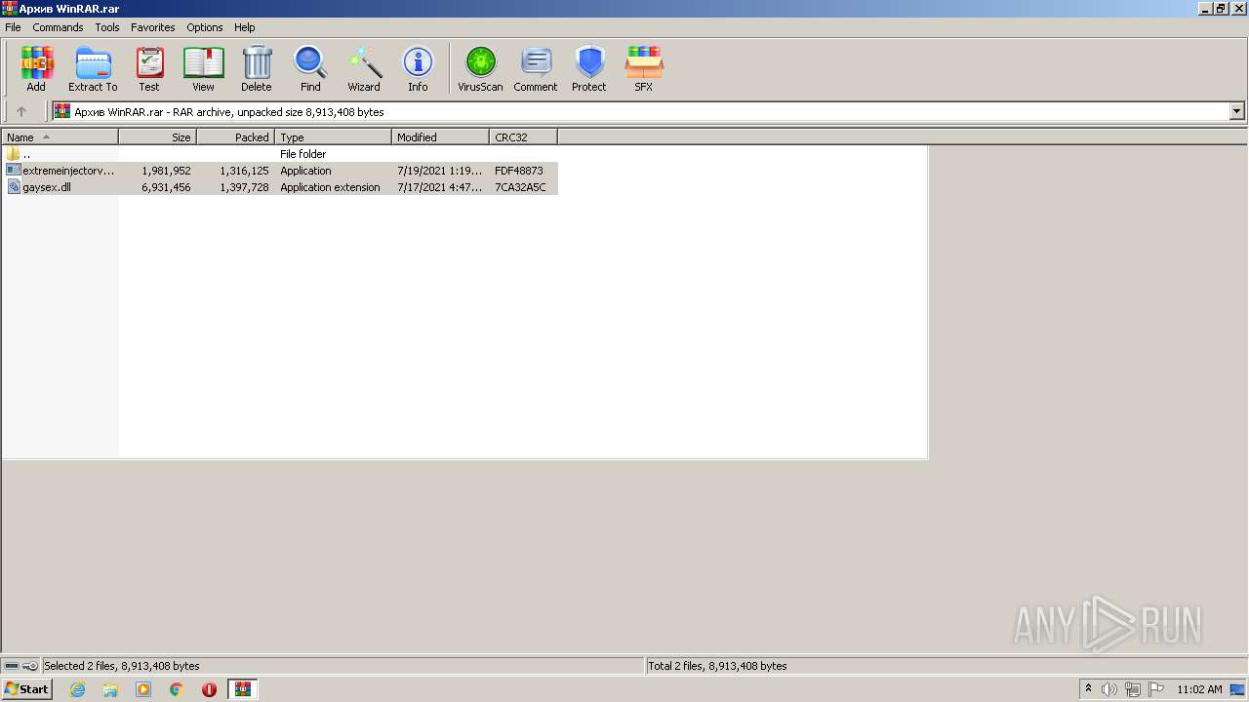The height and width of the screenshot is (702, 1249).
Task: Click the action center flag icon
Action: [1156, 689]
